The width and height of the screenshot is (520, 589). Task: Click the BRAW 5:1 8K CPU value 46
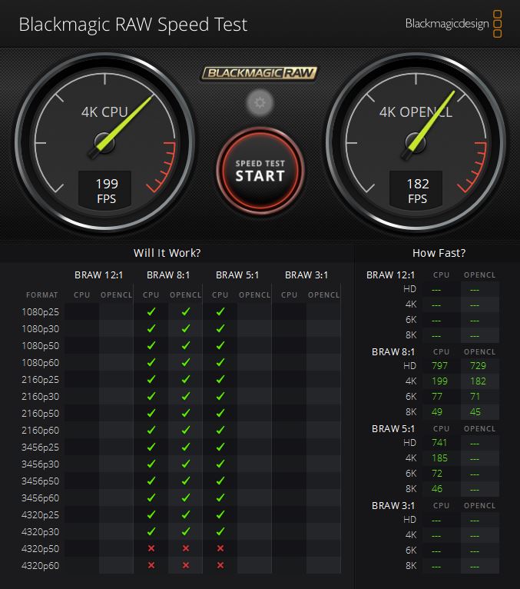437,489
